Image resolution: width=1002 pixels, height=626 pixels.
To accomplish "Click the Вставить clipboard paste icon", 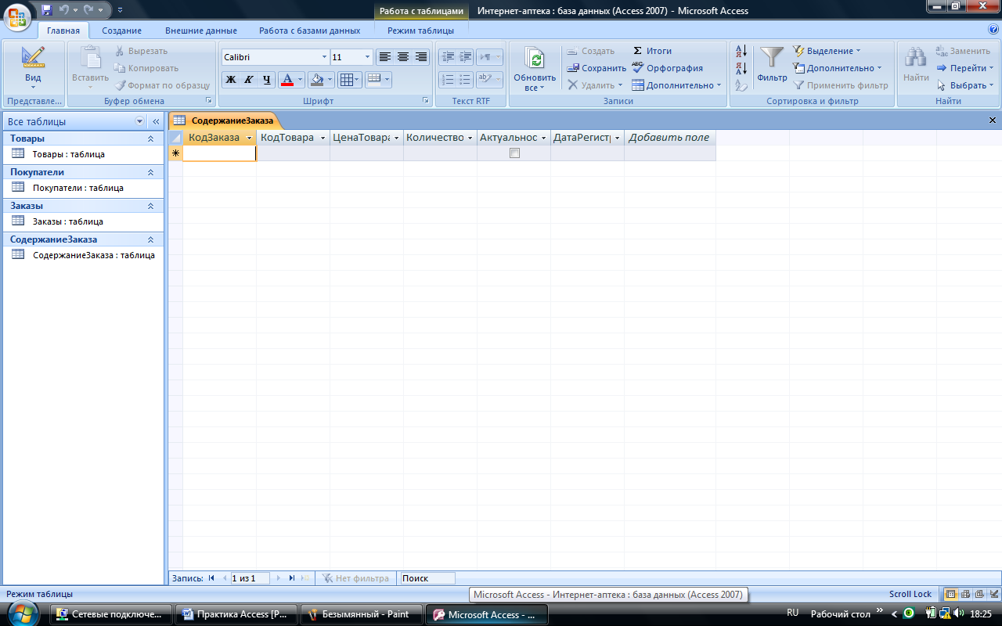I will coord(91,58).
